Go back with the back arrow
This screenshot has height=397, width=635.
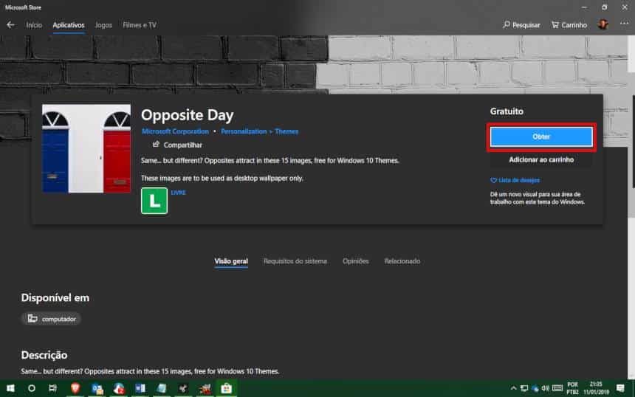10,24
